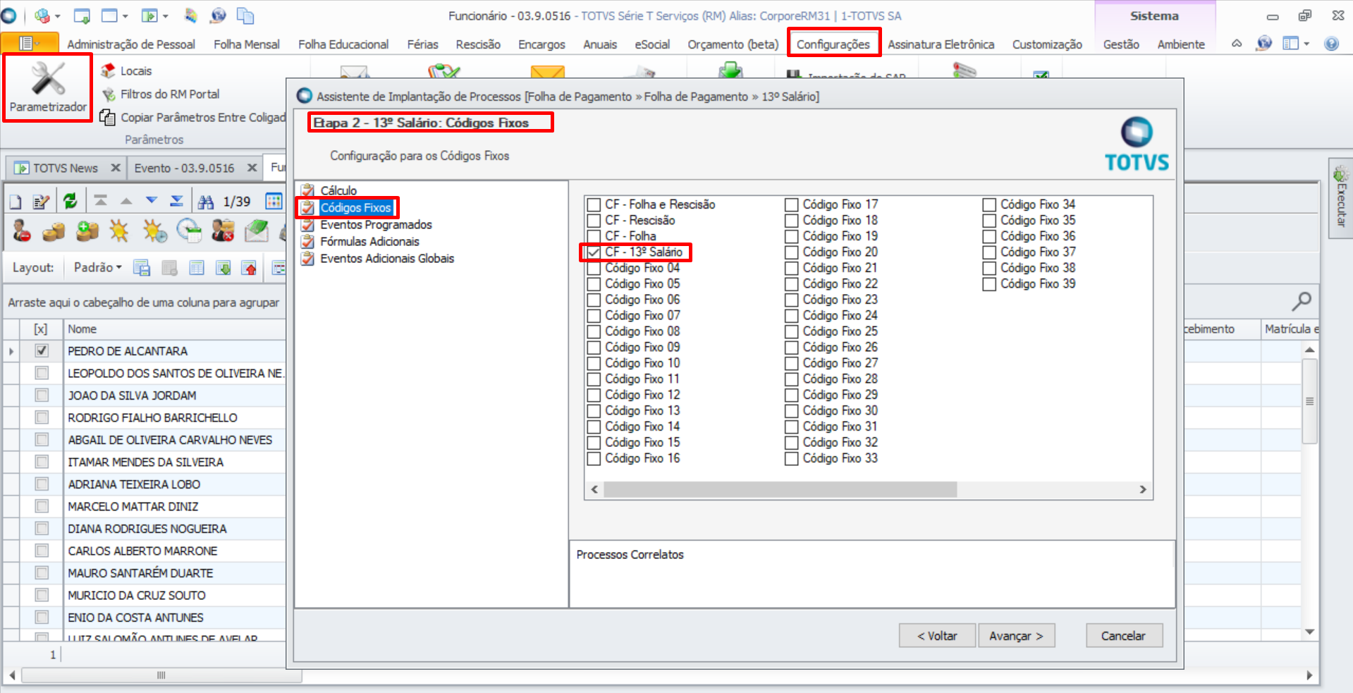Click the magnifier search icon above grid
1353x693 pixels.
click(x=1301, y=302)
